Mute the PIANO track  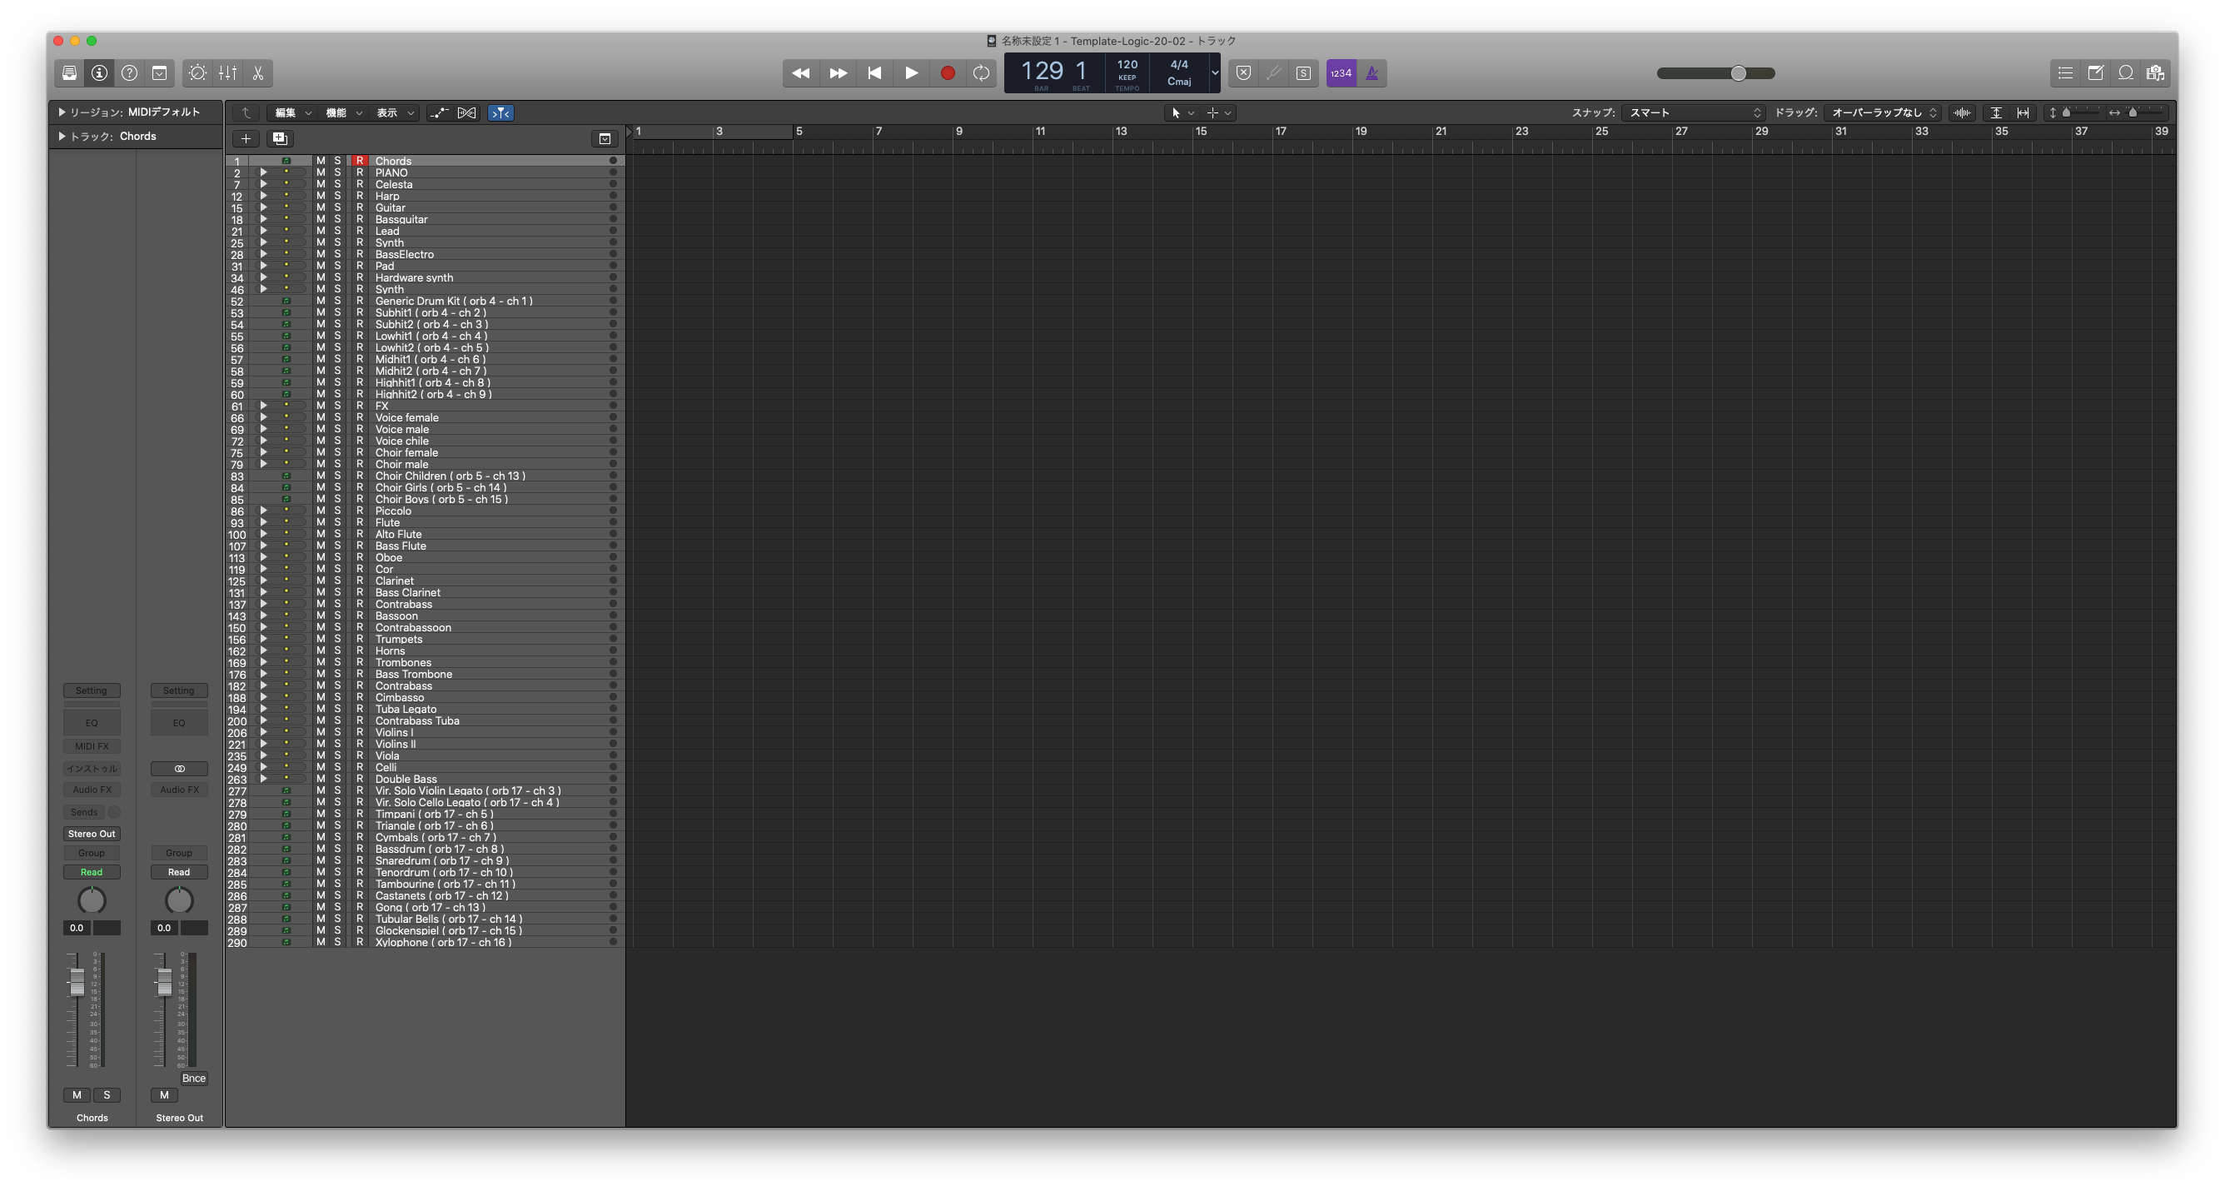click(x=321, y=172)
